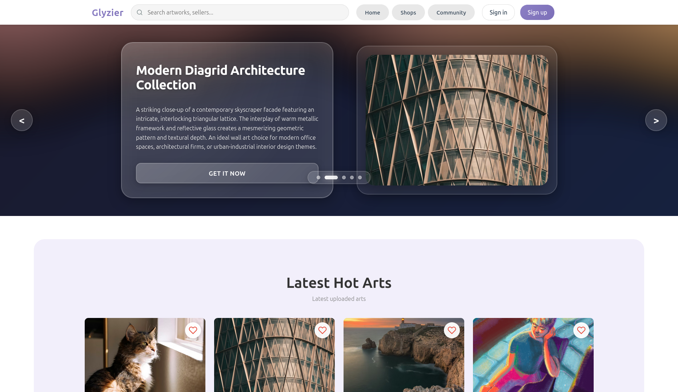
Task: Open the Community navigation item
Action: pos(451,12)
